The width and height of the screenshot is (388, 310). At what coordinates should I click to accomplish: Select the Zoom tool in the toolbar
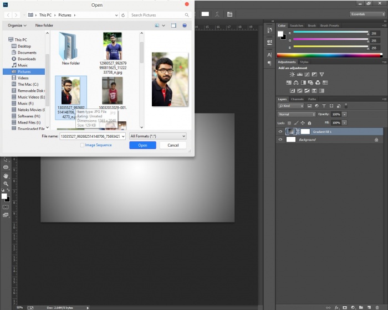6,183
